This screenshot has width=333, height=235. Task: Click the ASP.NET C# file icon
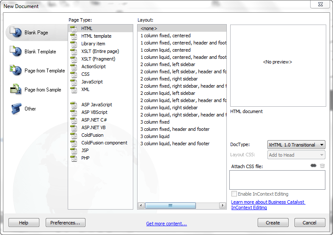(x=74, y=120)
